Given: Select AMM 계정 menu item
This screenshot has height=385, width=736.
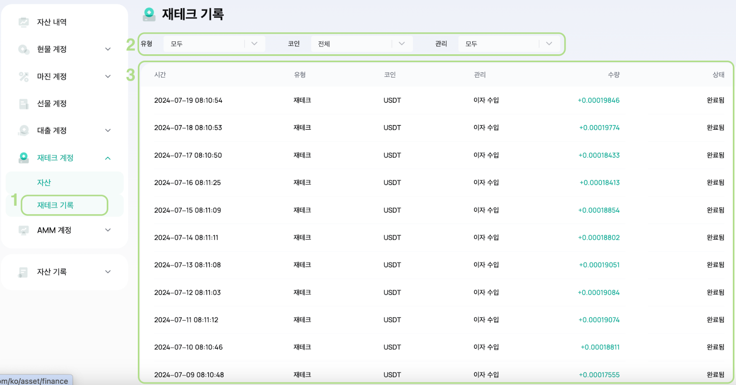Looking at the screenshot, I should click(54, 230).
